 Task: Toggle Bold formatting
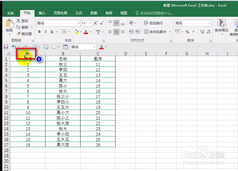(39, 32)
